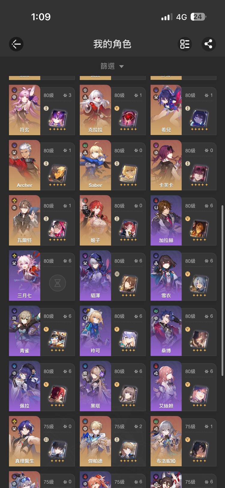This screenshot has height=488, width=225.
Task: Open the 青雀 character card
Action: 42,331
